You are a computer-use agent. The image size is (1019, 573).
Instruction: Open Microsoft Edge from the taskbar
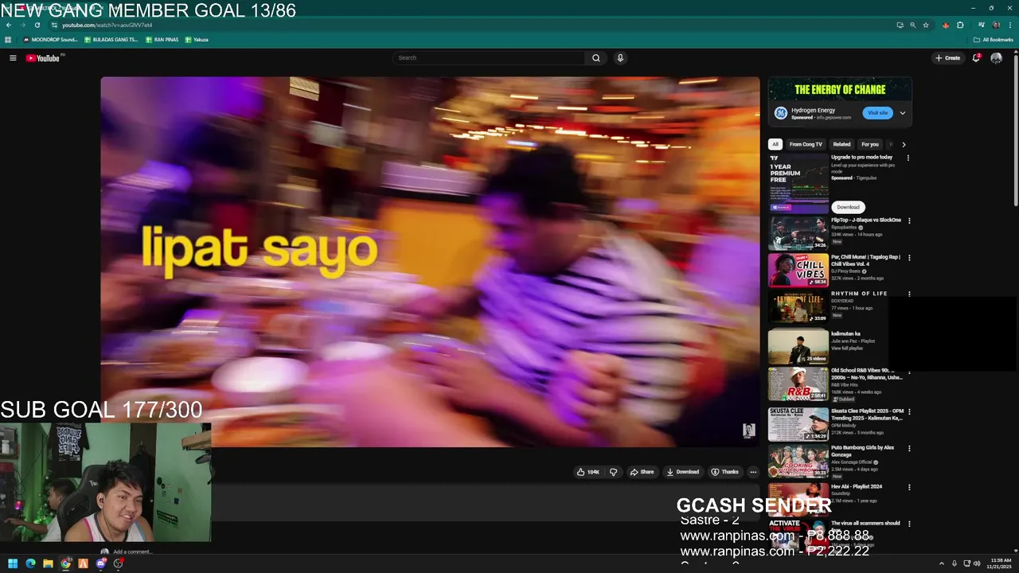30,563
